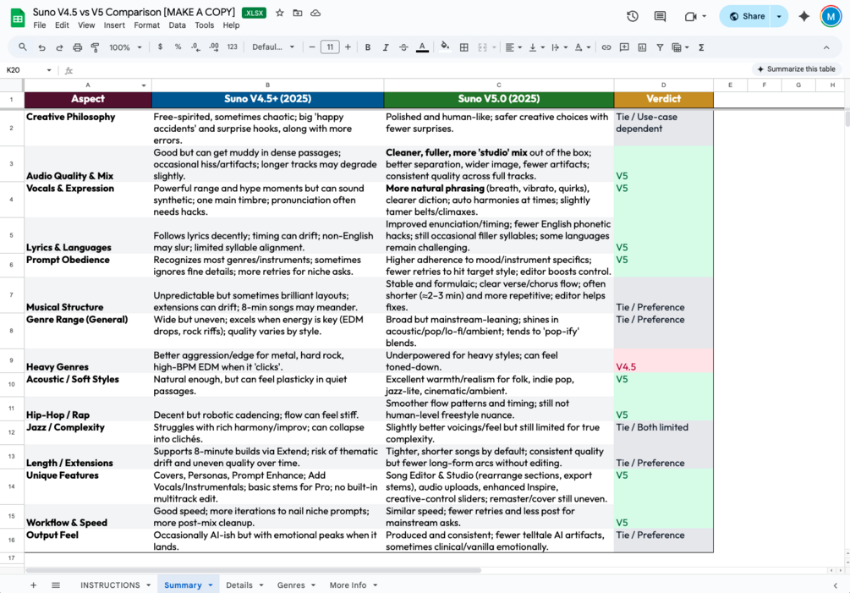Decrease decimal places
The width and height of the screenshot is (850, 593).
pyautogui.click(x=195, y=47)
